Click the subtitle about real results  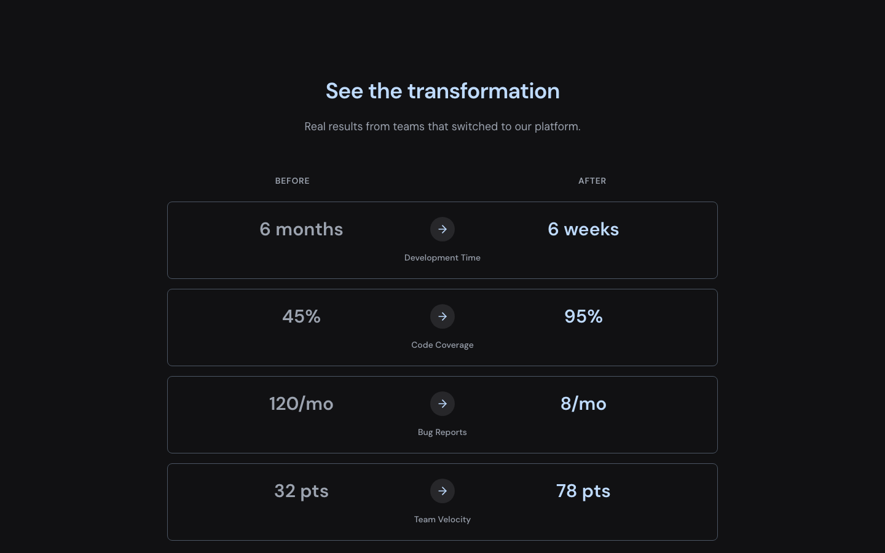click(442, 127)
